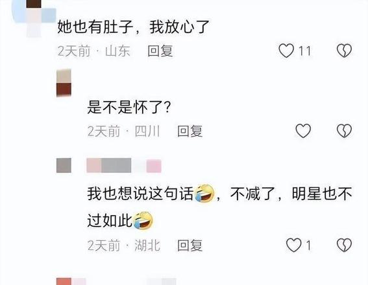The image size is (368, 285).
Task: Like the Sichuan comment '是不是怀了?'
Action: tap(303, 131)
